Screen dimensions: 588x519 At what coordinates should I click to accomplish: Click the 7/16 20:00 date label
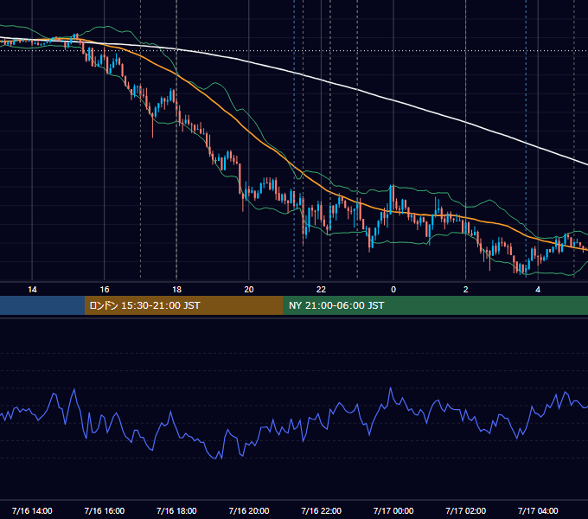249,510
